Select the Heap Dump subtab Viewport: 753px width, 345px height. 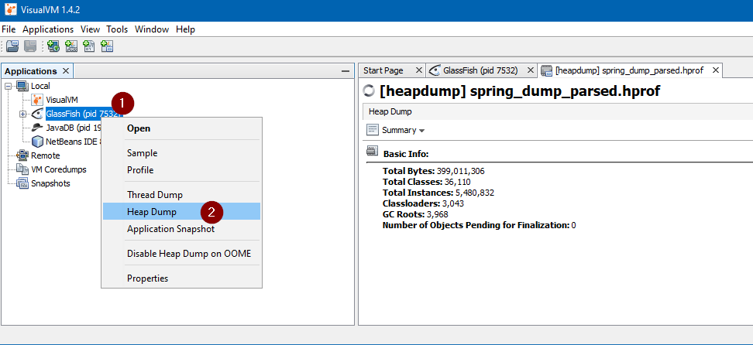390,112
